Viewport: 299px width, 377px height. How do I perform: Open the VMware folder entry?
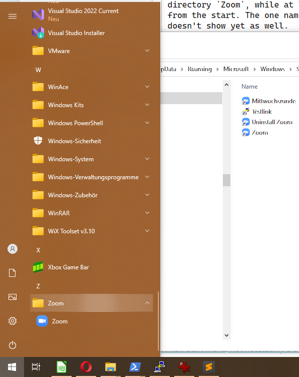point(92,51)
